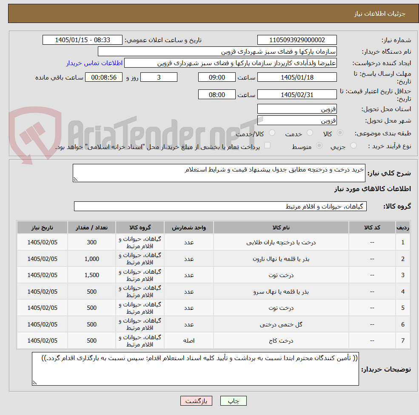The width and height of the screenshot is (419, 415).
Task: Click goods group cell in row 4
Action: pos(140,292)
